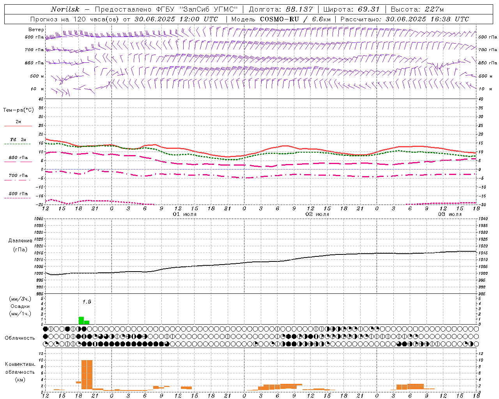
Task: Click the 'Высота: 227м' elevation value
Action: 417,9
